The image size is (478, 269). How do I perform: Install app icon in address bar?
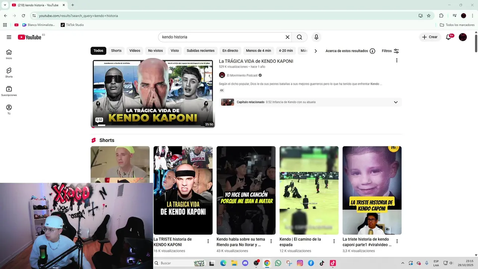coord(420,16)
